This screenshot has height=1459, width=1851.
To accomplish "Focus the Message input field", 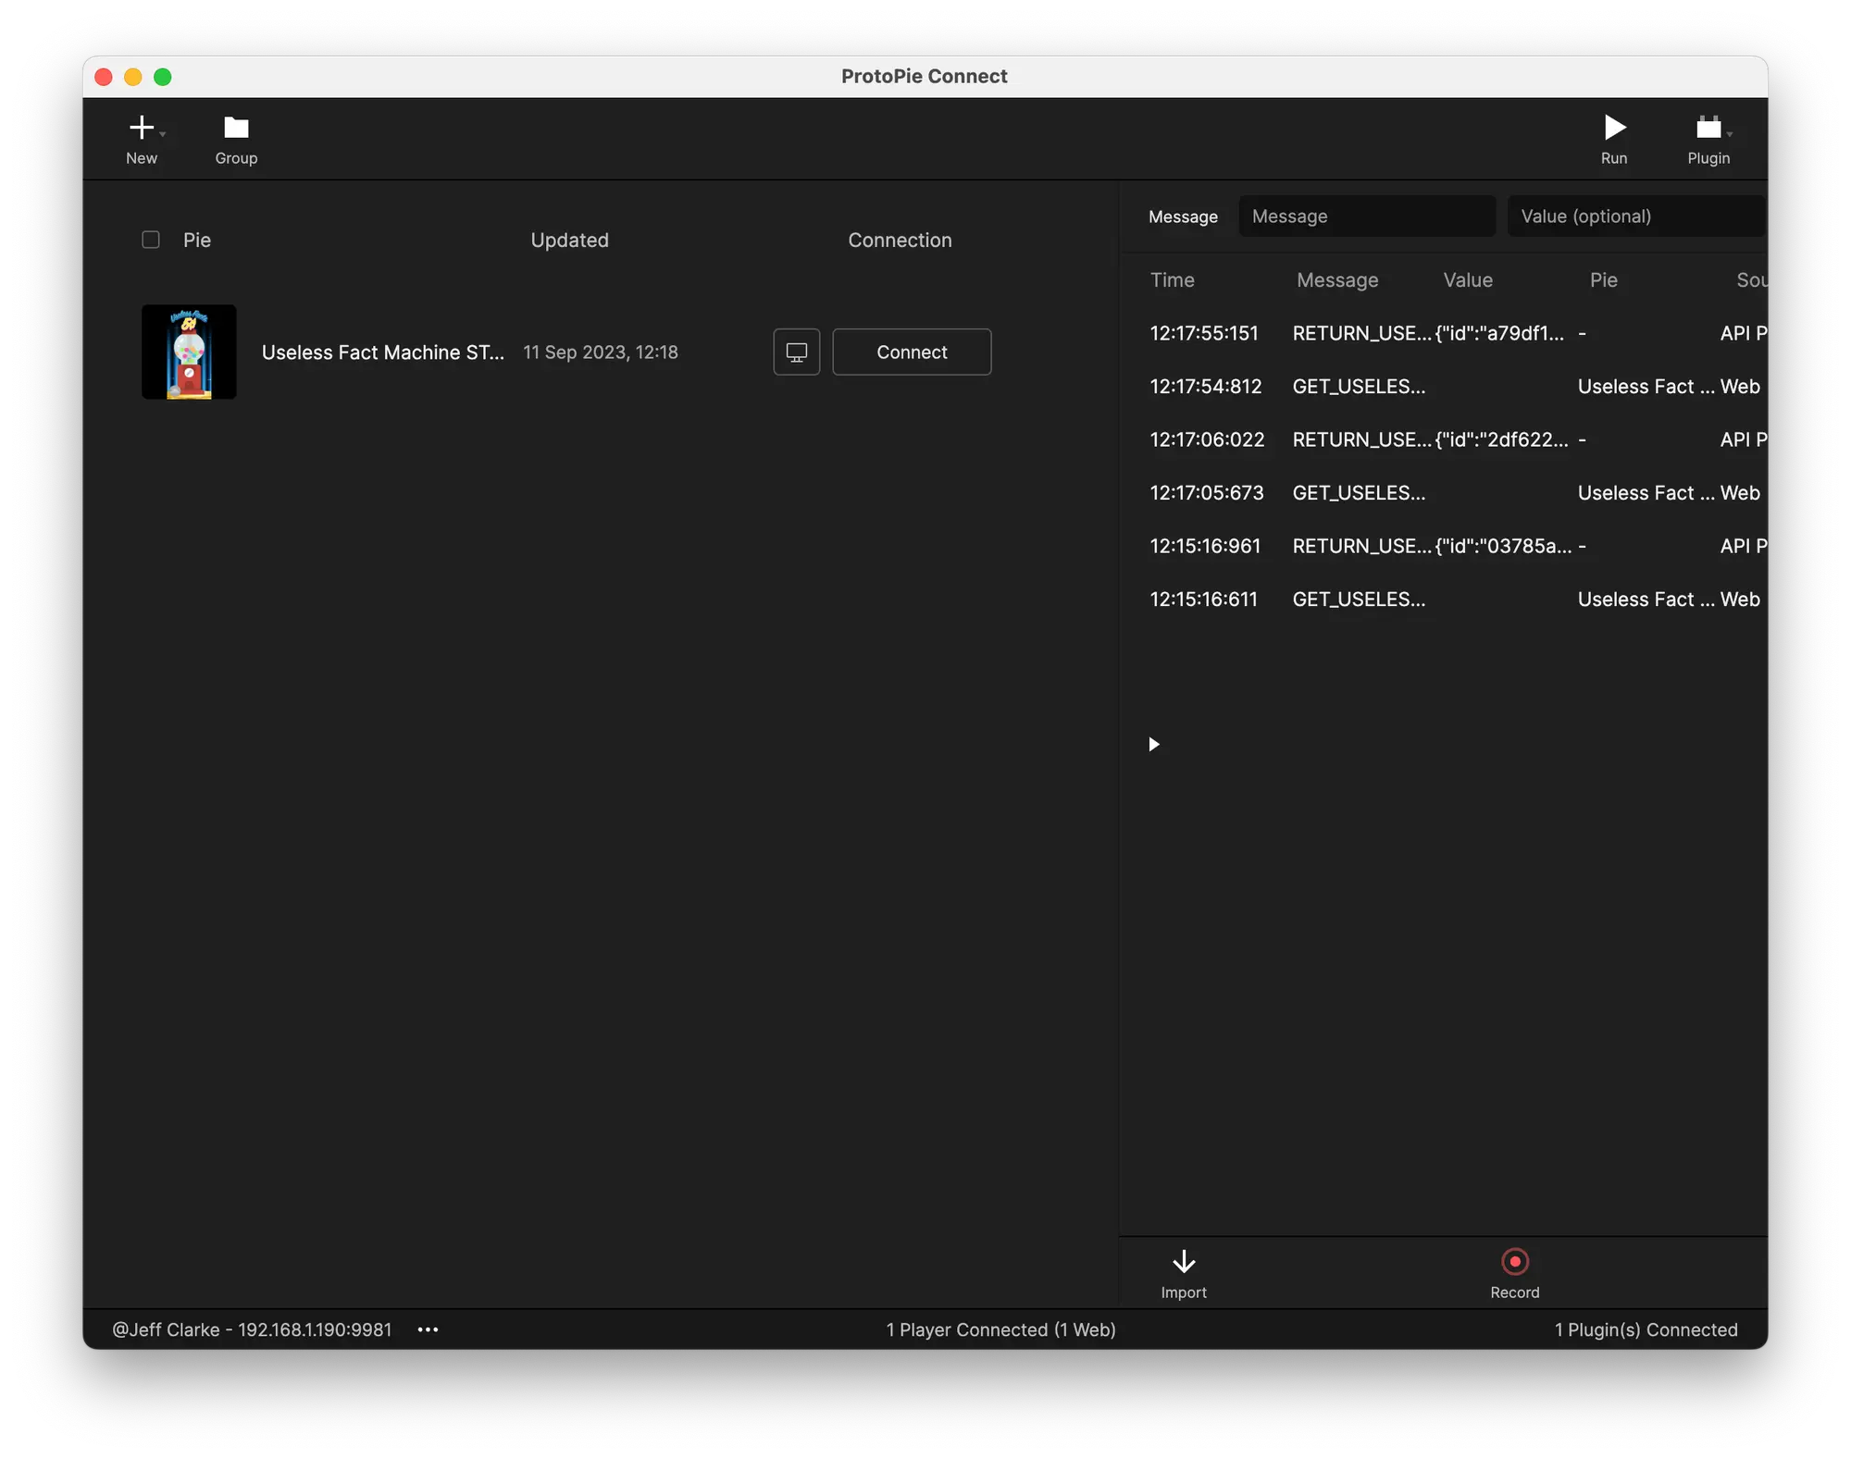I will [1366, 216].
